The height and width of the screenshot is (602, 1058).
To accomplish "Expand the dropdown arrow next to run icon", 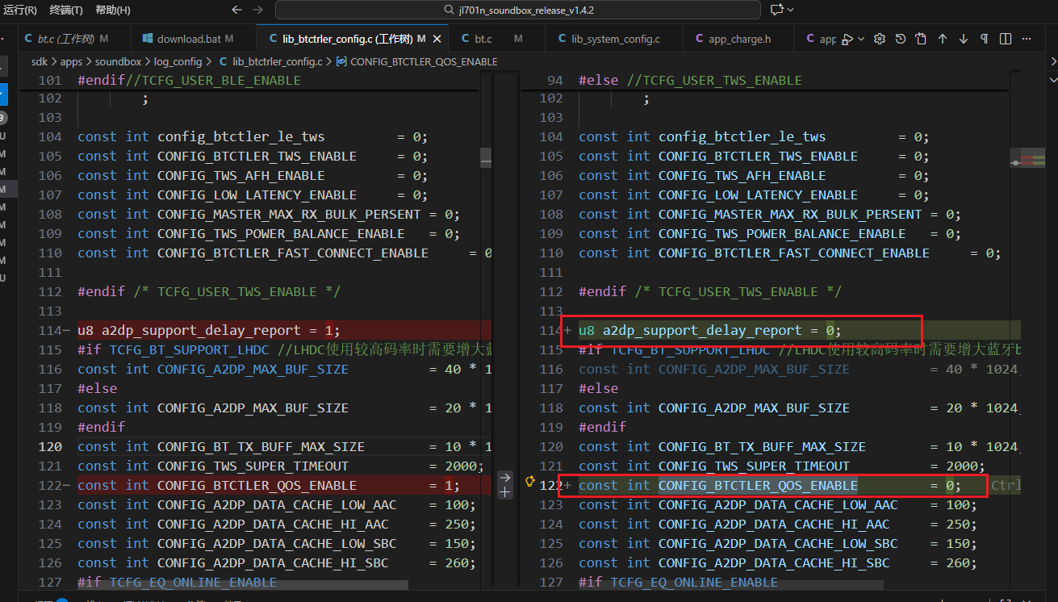I will pyautogui.click(x=861, y=39).
